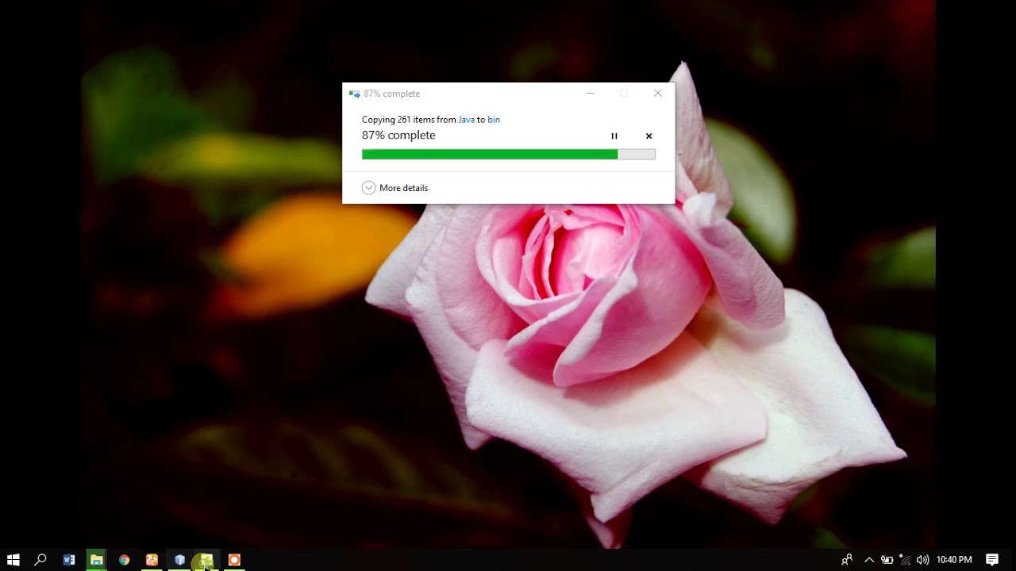The width and height of the screenshot is (1016, 571).
Task: Pause the file copy operation
Action: [614, 136]
